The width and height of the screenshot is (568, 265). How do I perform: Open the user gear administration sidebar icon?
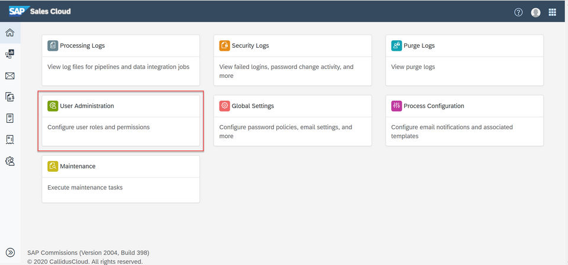[x=10, y=161]
